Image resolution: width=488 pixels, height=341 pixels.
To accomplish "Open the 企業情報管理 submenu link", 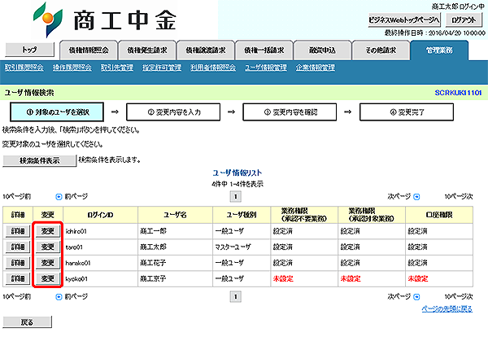I will coord(316,68).
